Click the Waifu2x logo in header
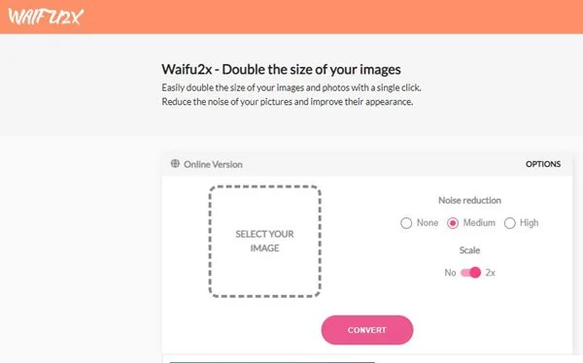583x363 pixels. 46,16
